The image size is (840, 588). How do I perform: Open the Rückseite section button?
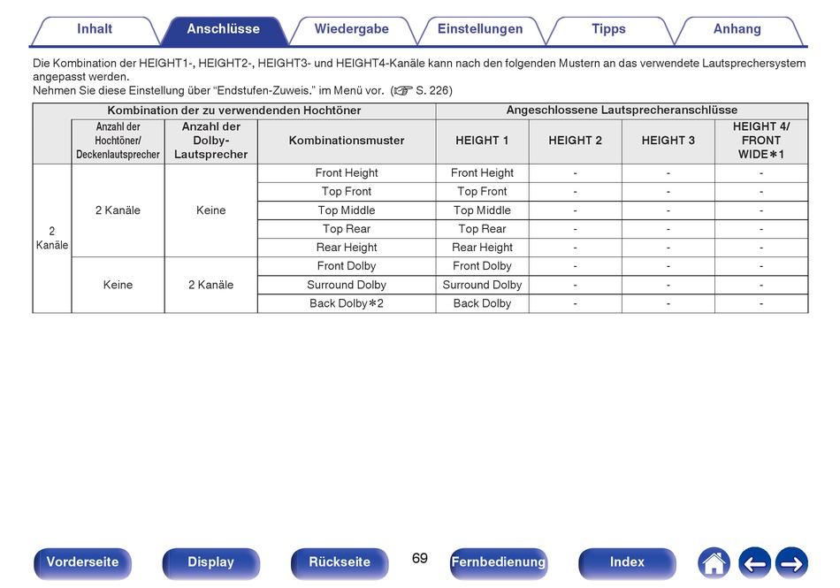(x=340, y=563)
